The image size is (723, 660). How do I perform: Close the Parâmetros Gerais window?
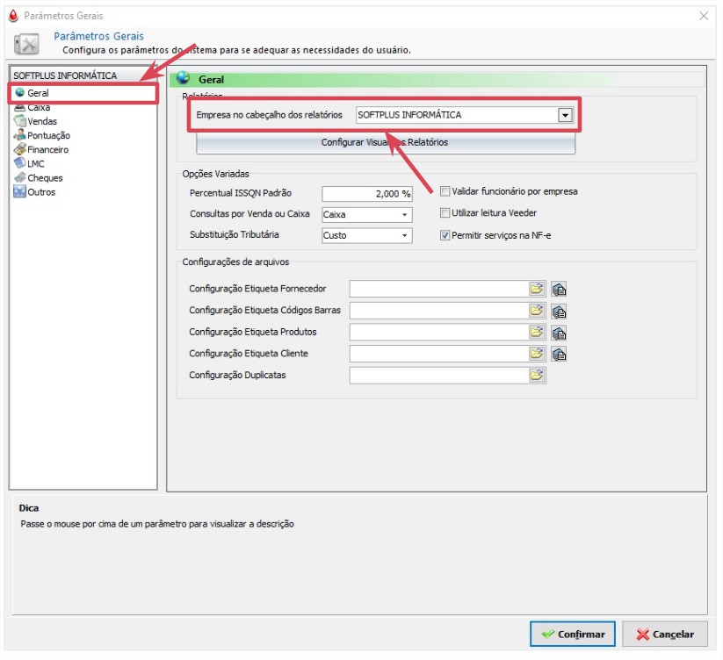click(704, 16)
